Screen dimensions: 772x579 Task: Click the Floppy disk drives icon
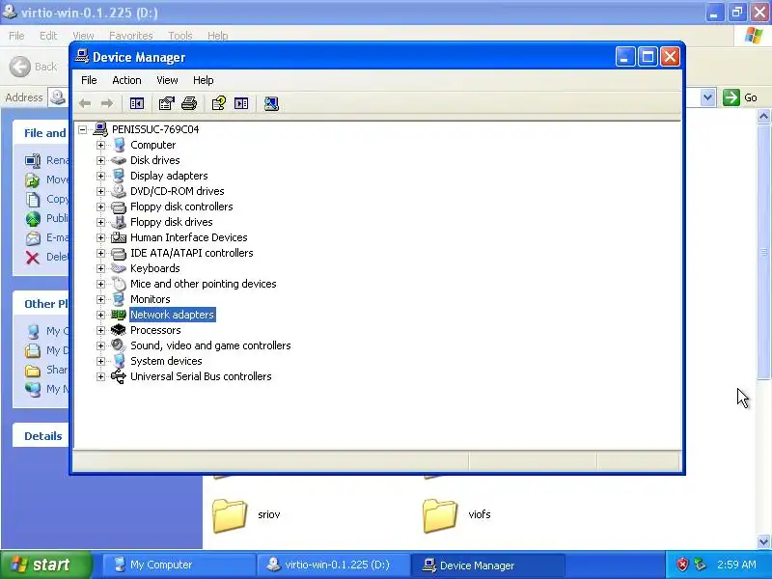pos(119,222)
